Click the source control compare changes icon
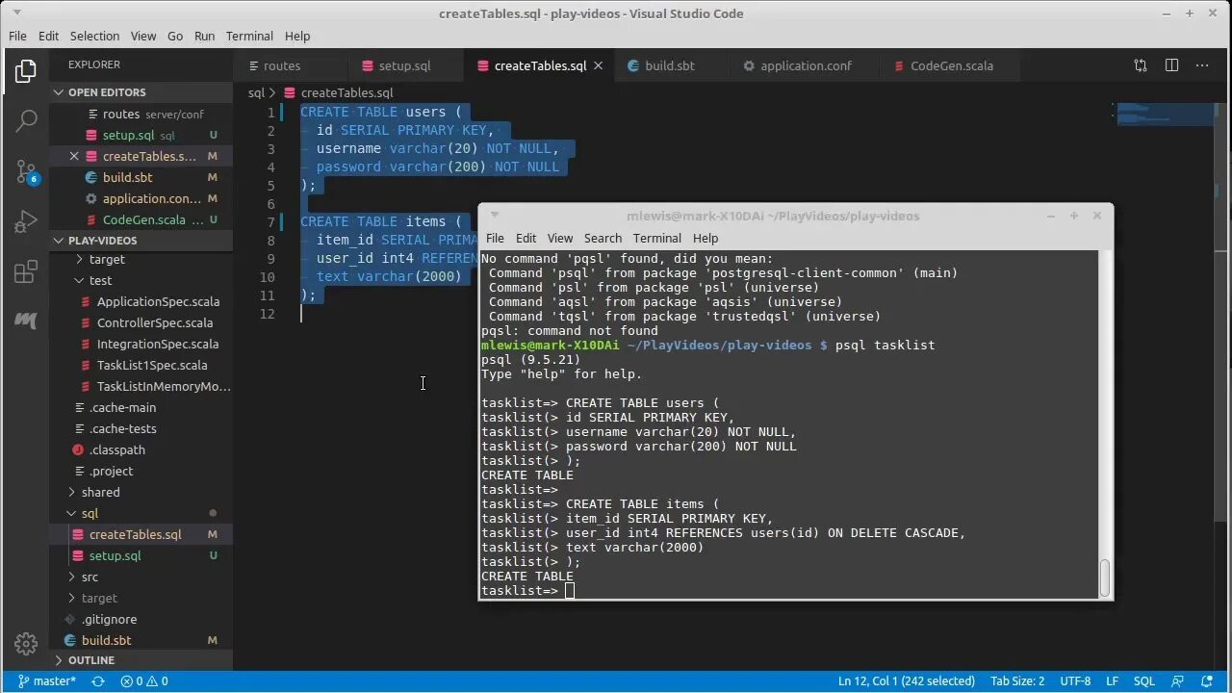The height and width of the screenshot is (693, 1232). pos(1141,65)
